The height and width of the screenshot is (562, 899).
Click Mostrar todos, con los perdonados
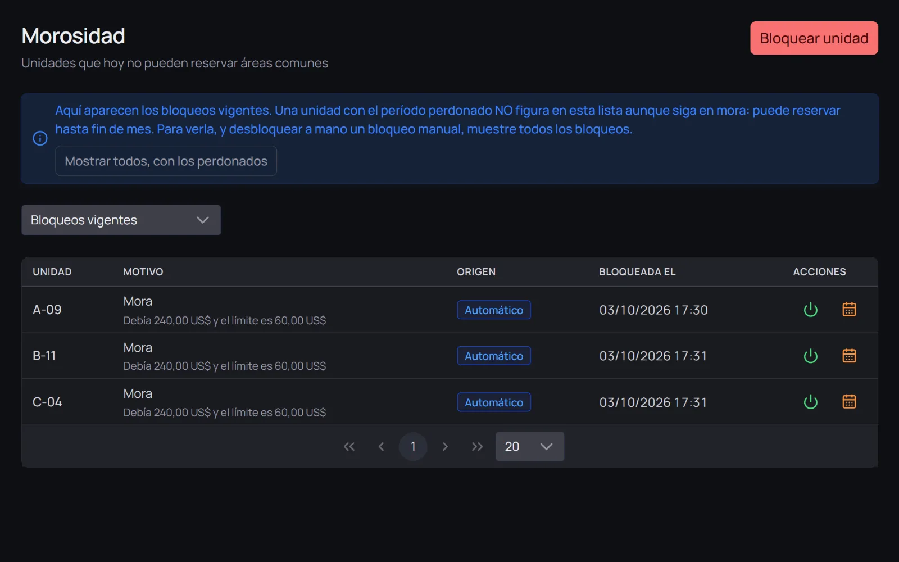[x=166, y=161]
